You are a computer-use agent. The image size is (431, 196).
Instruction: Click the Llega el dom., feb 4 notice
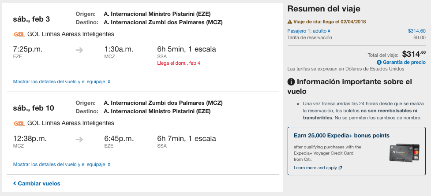pyautogui.click(x=179, y=63)
